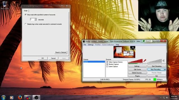Open the Scene Collection menu
Viewport: 179px width, 100px height.
[x=108, y=45]
